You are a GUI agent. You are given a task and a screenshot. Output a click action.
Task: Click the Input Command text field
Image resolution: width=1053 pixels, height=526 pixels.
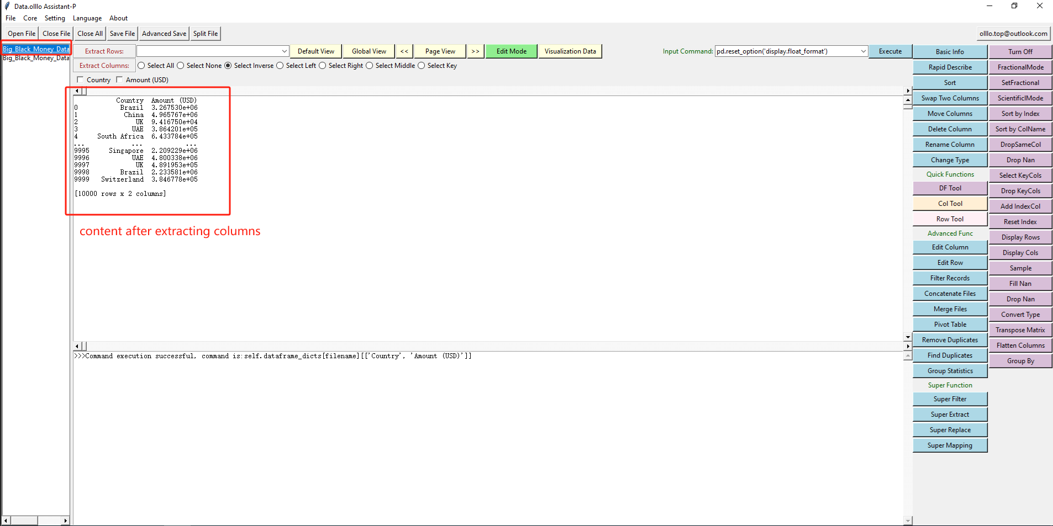pyautogui.click(x=787, y=51)
